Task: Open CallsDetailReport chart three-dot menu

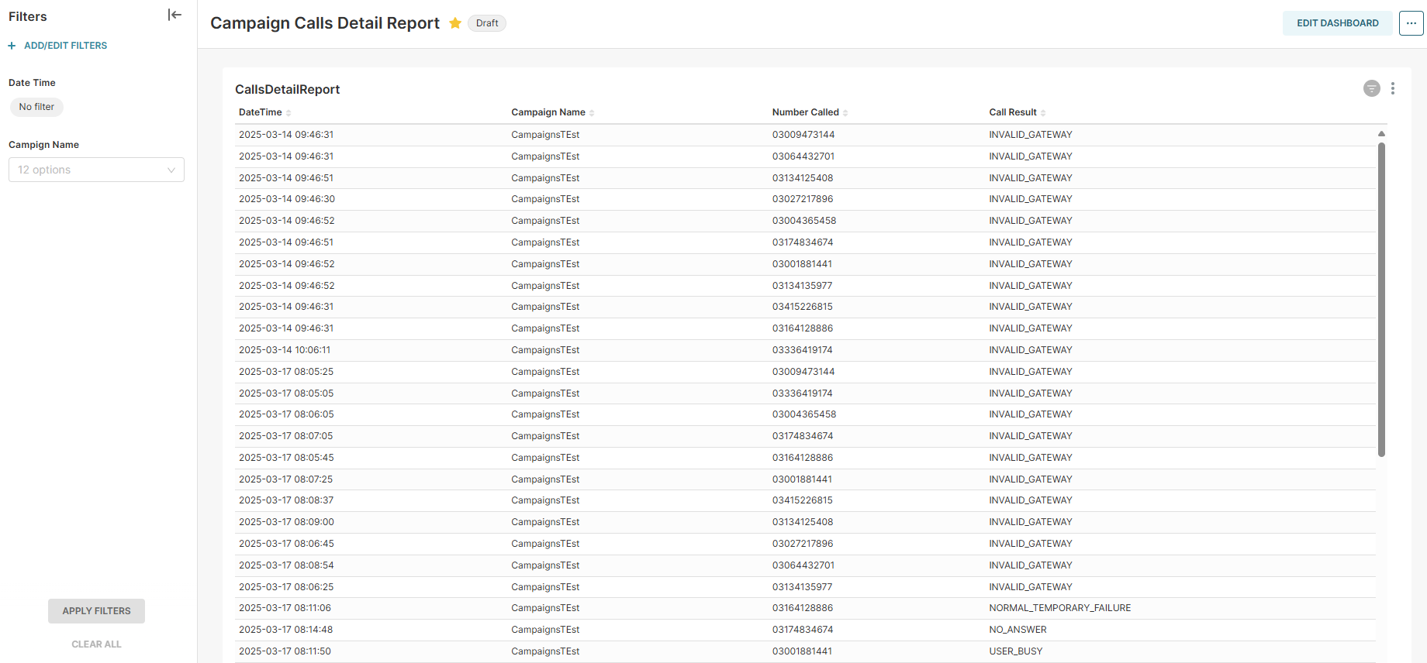Action: 1393,88
